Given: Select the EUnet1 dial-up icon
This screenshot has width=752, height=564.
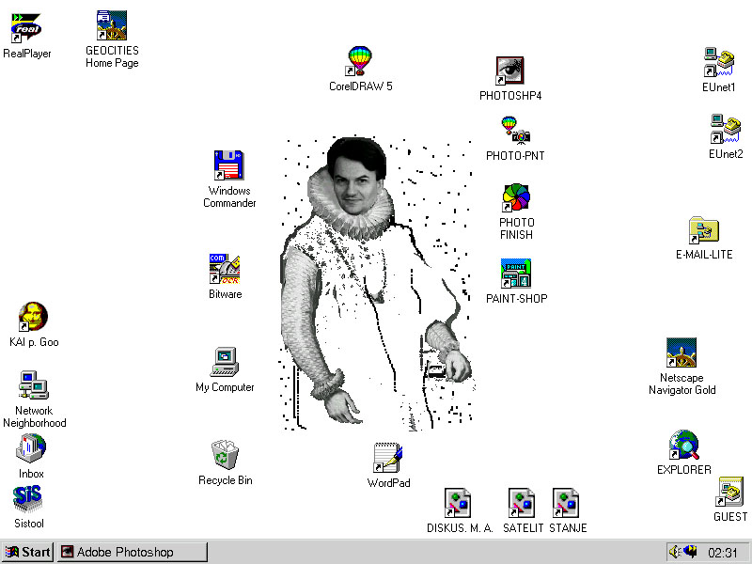Looking at the screenshot, I should (x=718, y=63).
